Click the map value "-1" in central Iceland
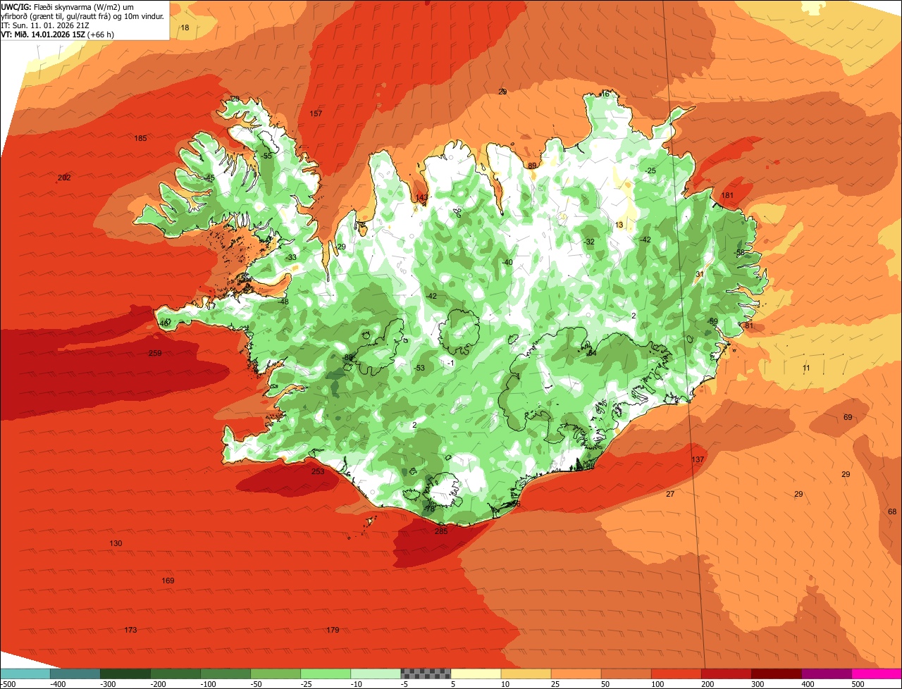Screen dimensions: 902x689 pyautogui.click(x=450, y=363)
